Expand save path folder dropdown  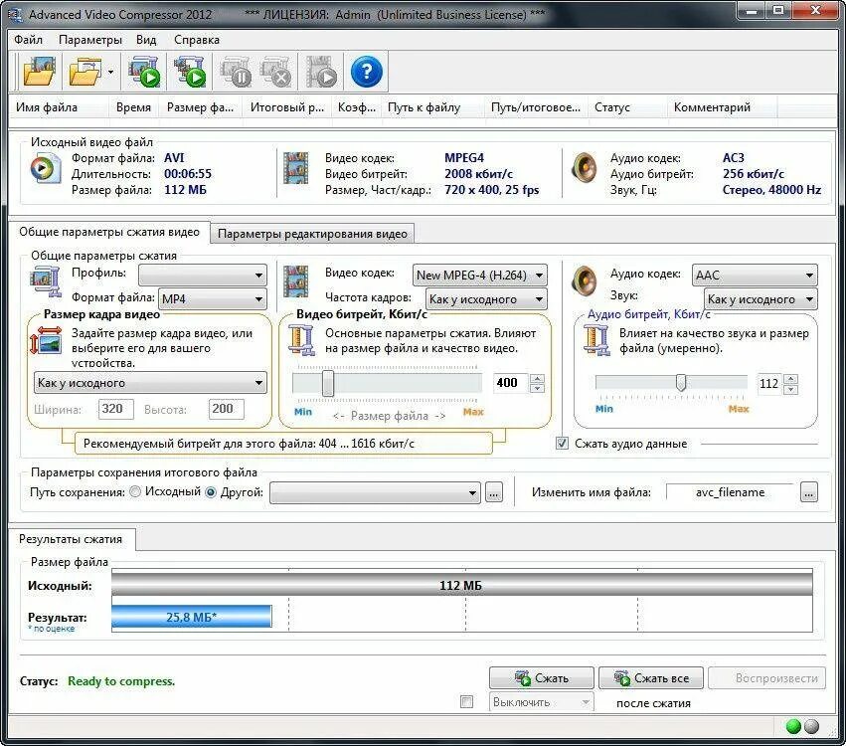[375, 492]
